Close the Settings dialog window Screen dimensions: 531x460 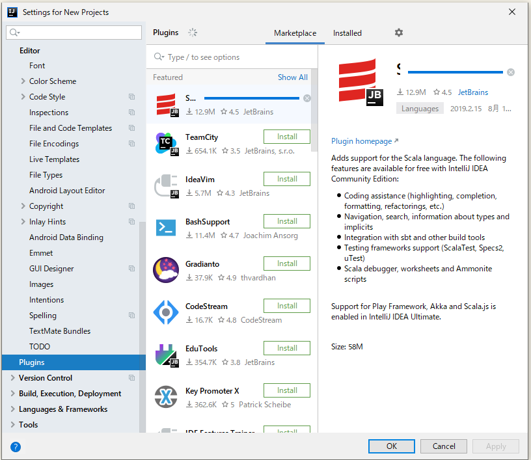(512, 12)
